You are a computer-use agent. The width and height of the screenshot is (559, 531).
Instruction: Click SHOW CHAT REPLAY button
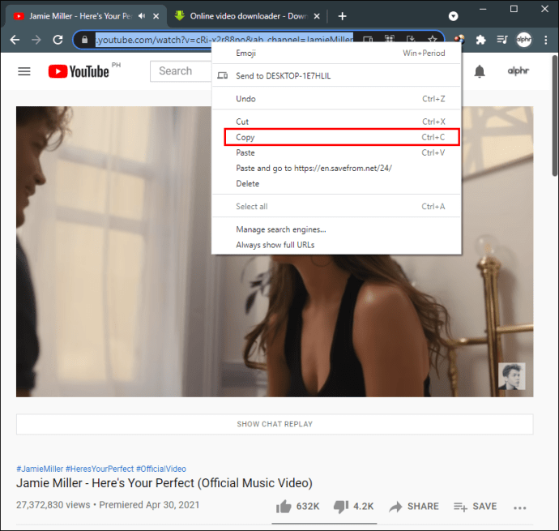275,424
